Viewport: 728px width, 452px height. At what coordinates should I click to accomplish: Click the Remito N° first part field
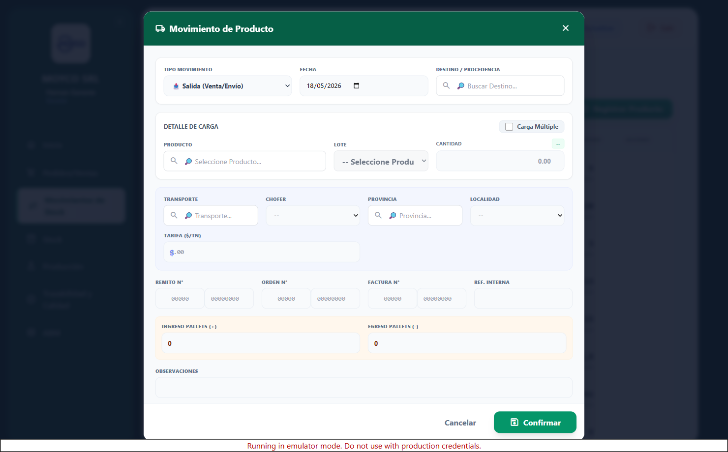click(180, 299)
